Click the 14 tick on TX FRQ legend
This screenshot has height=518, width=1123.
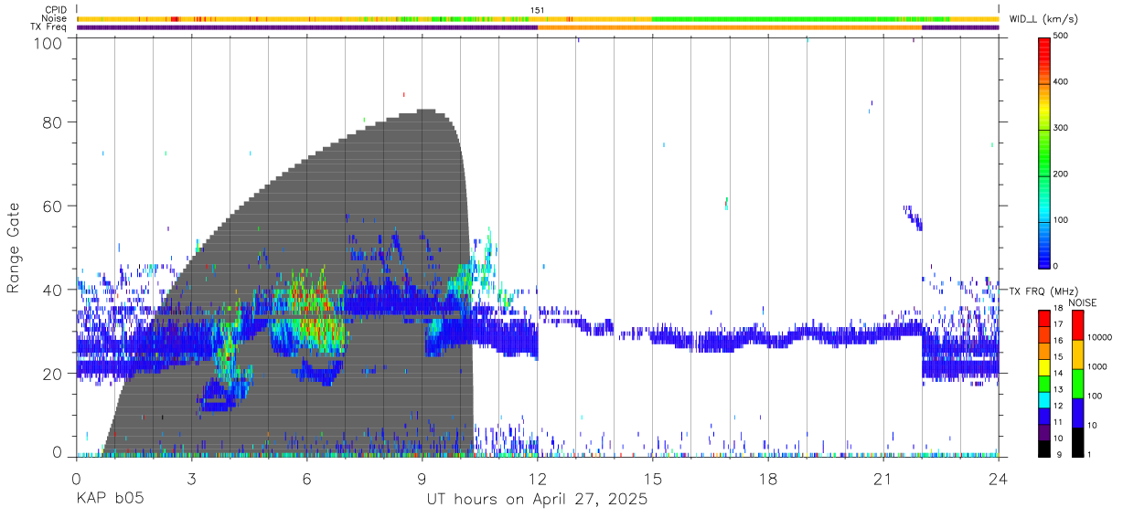coord(1060,374)
